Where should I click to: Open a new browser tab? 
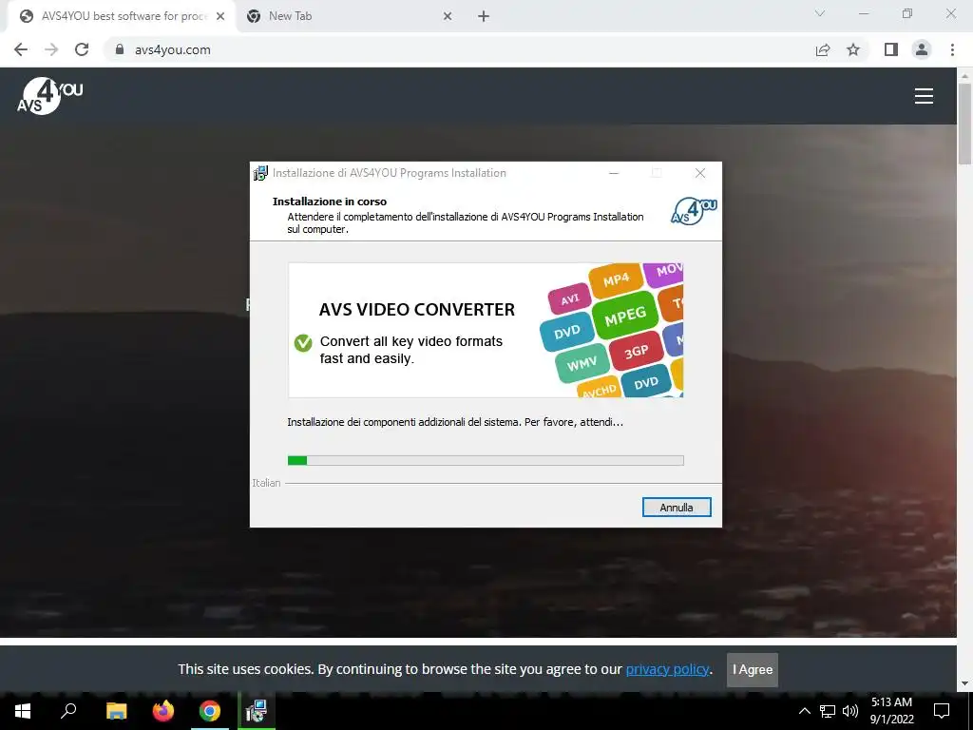pos(484,16)
